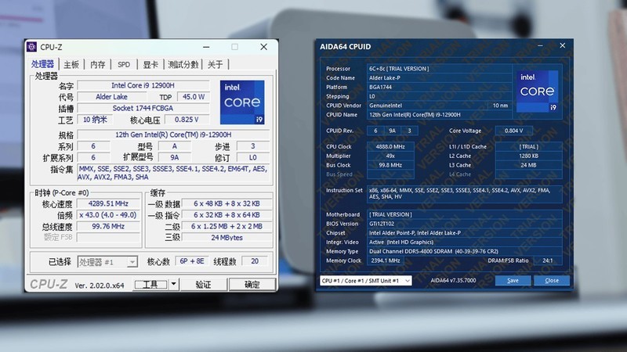627x352 pixels.
Task: Minimize the CPU-Z window
Action: coord(206,47)
